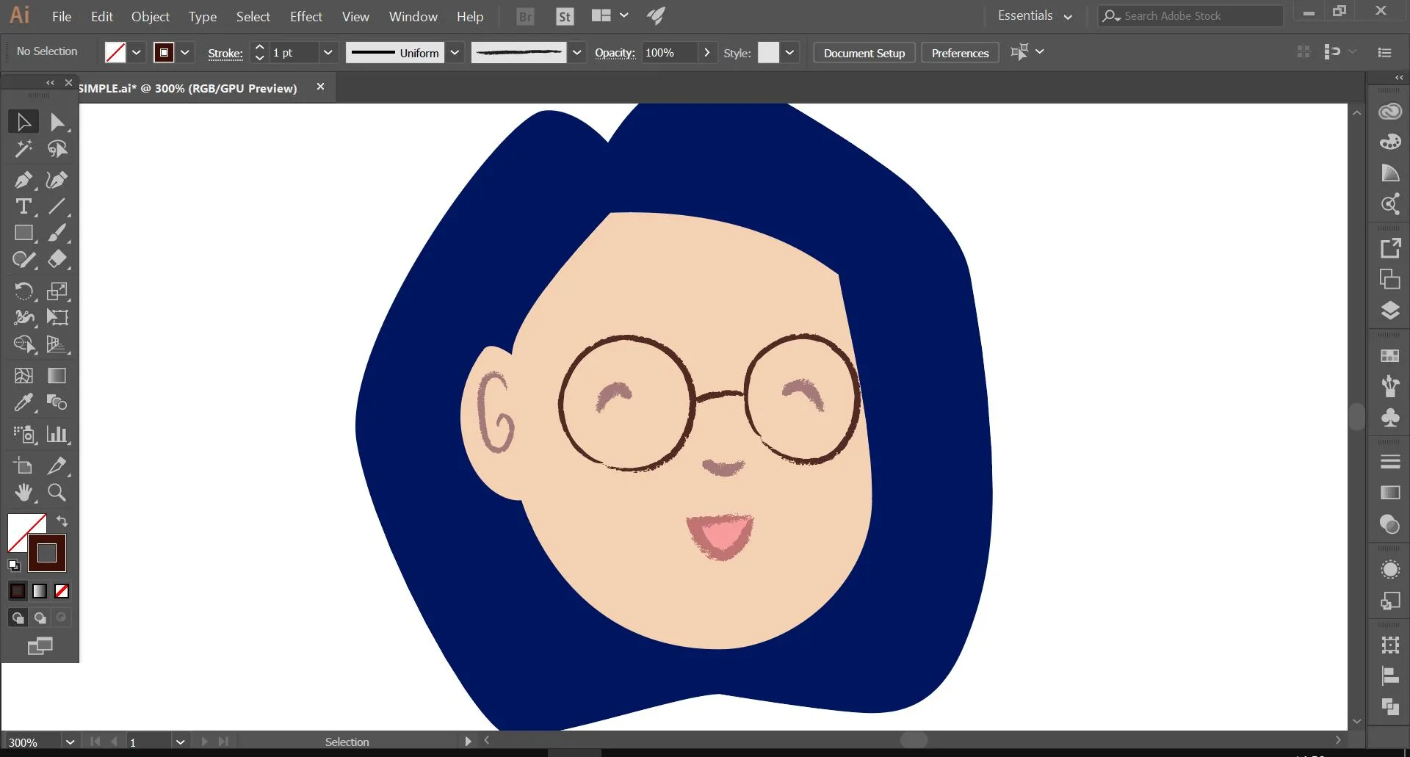The height and width of the screenshot is (757, 1410).
Task: Swap fill and stroke colors
Action: tap(62, 521)
